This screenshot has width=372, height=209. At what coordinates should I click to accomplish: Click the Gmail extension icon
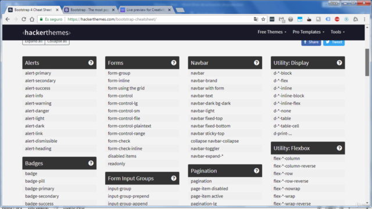(281, 19)
